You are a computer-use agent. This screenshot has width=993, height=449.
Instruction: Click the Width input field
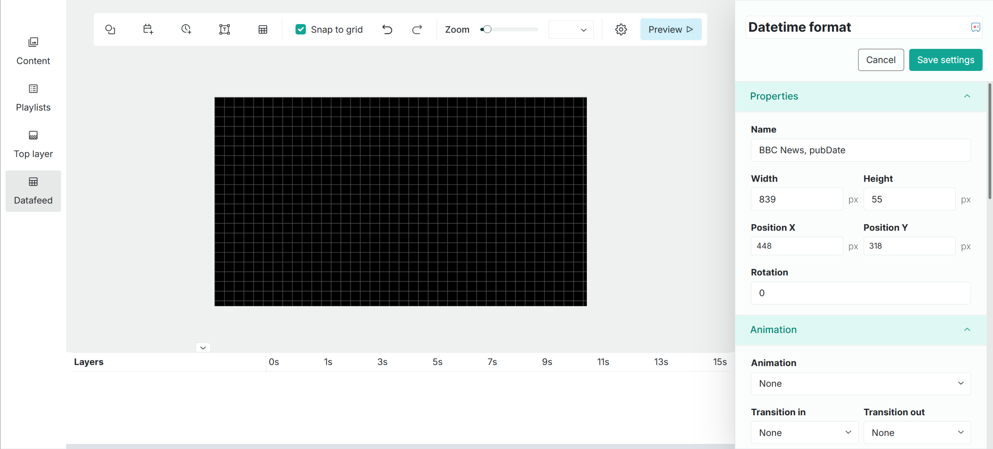pos(797,200)
